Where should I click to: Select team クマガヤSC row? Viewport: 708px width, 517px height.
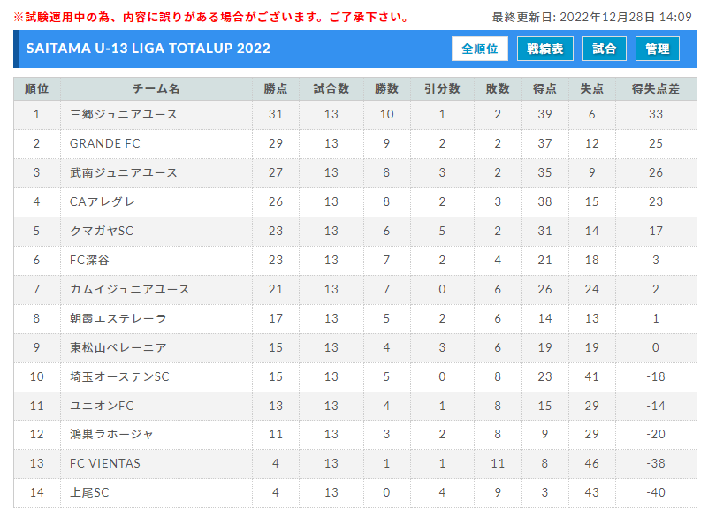(x=355, y=232)
